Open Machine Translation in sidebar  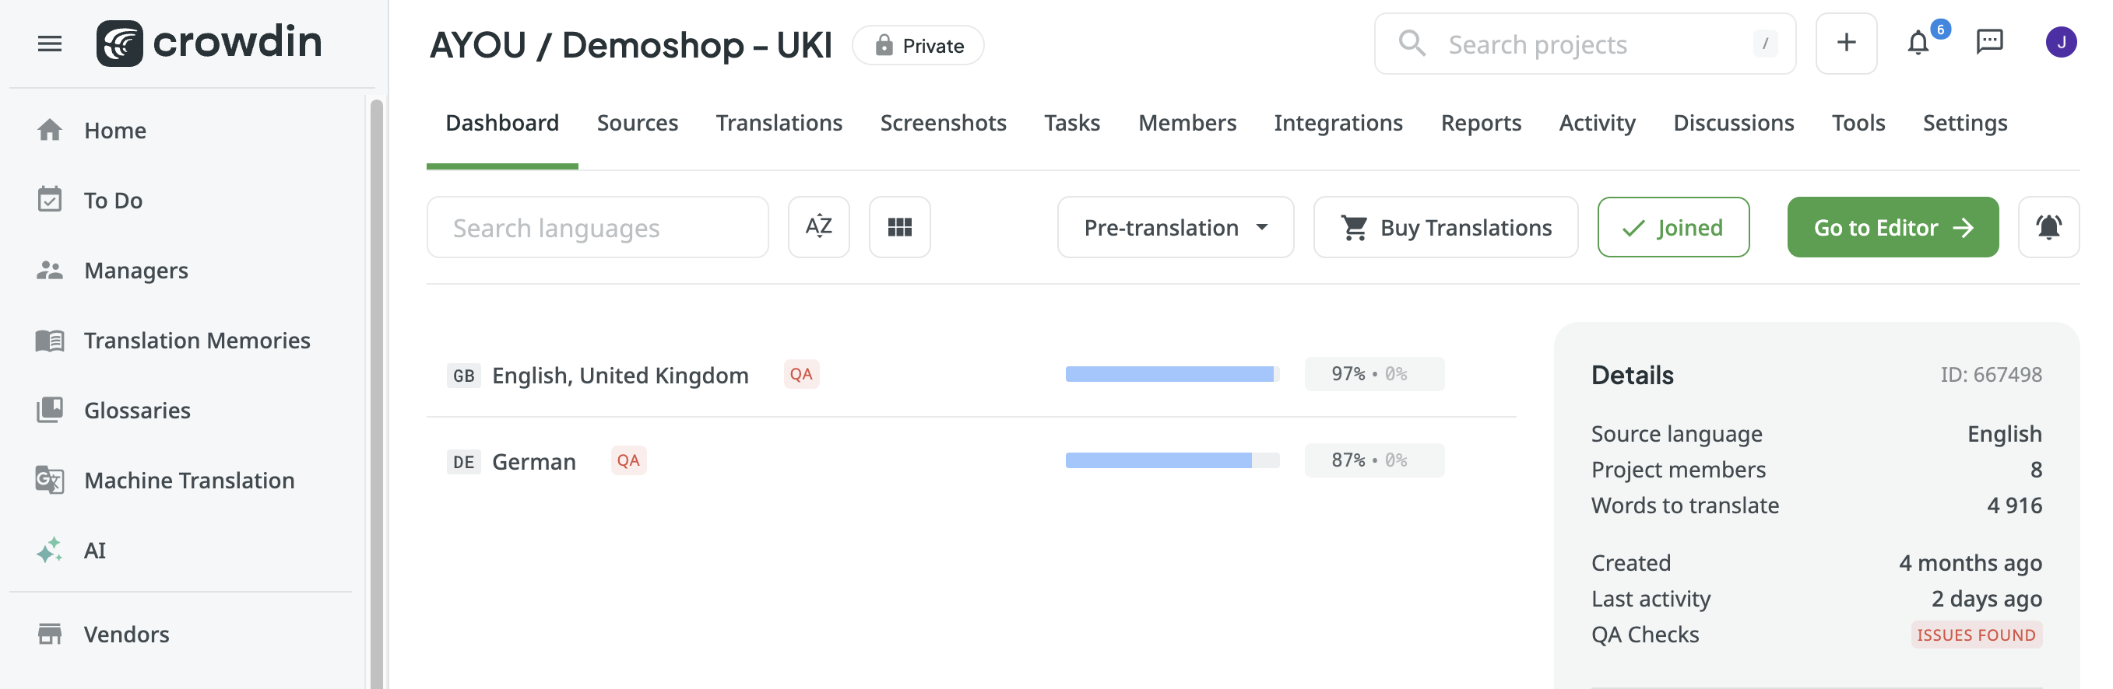[x=188, y=480]
